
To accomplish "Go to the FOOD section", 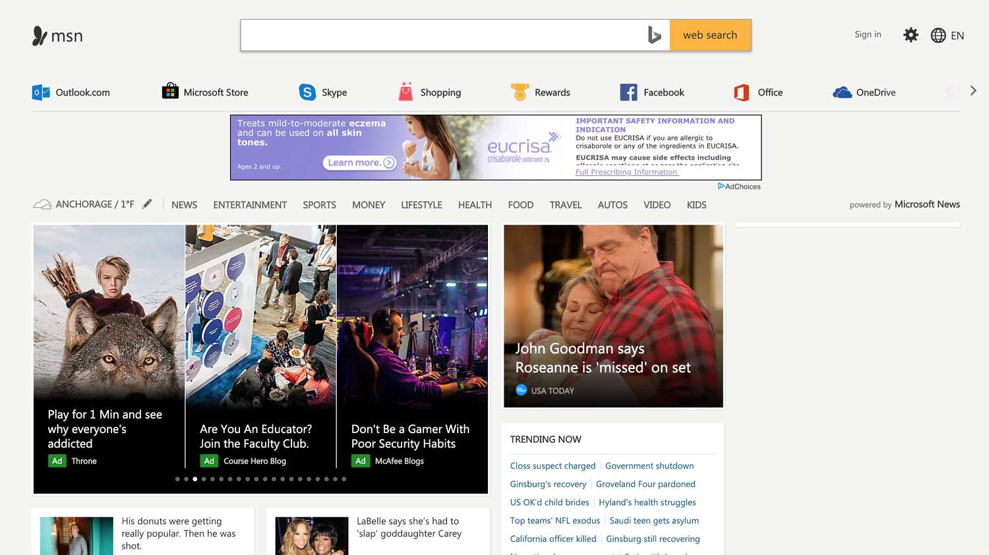I will click(x=521, y=205).
